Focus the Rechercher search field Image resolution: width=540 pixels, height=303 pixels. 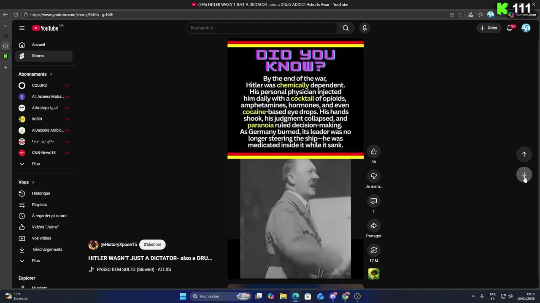pyautogui.click(x=262, y=28)
